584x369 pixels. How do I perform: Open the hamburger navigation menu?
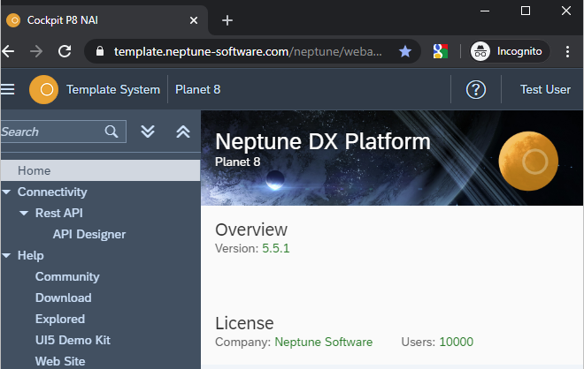8,89
